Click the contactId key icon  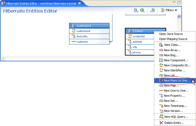[130, 36]
